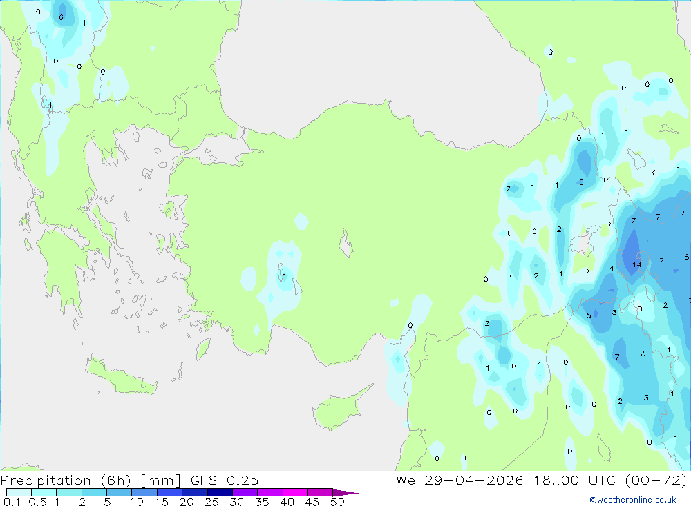The image size is (691, 506).
Task: Click the '10' legend scale label
Action: pos(137,502)
